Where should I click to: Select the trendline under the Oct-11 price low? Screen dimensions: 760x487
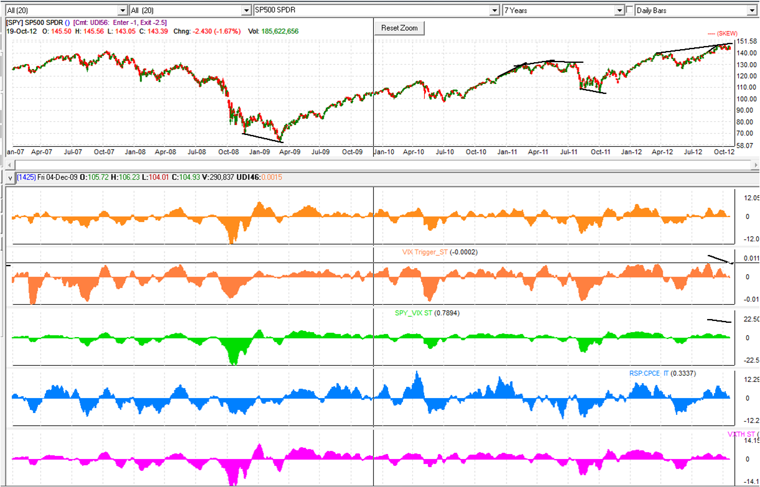[x=592, y=91]
